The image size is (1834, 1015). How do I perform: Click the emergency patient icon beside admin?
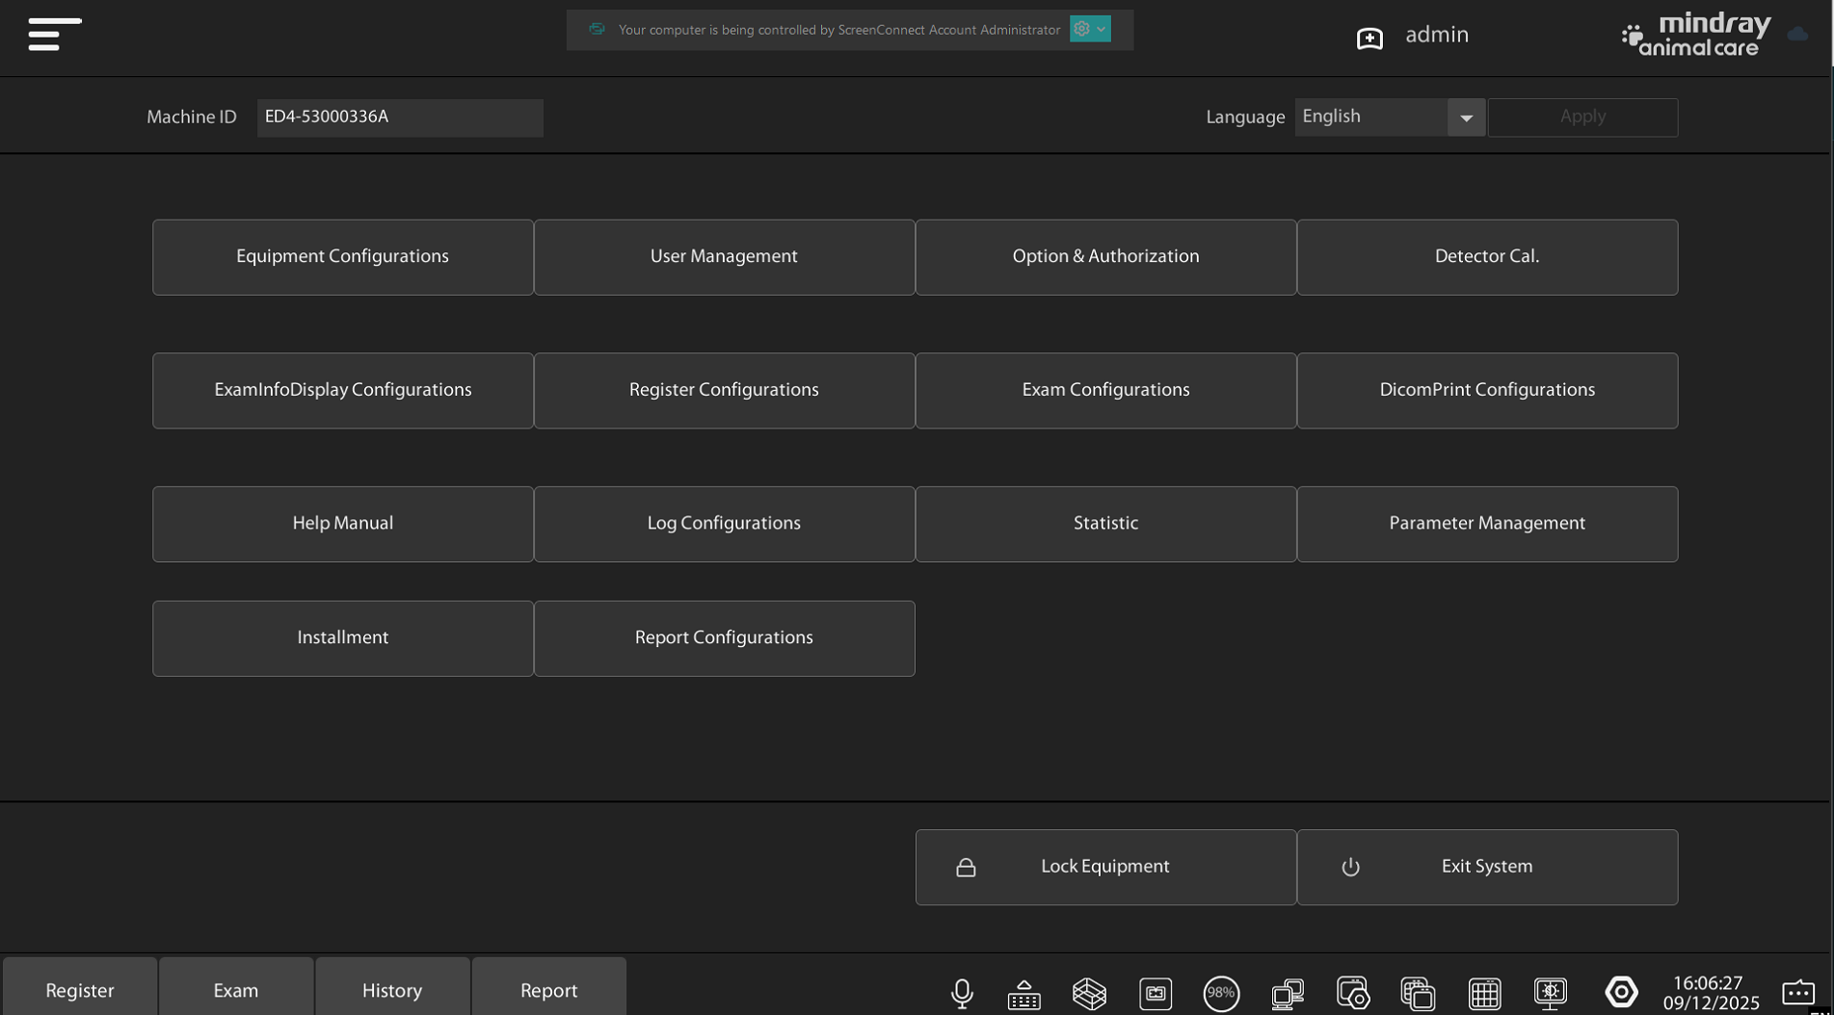(x=1369, y=37)
